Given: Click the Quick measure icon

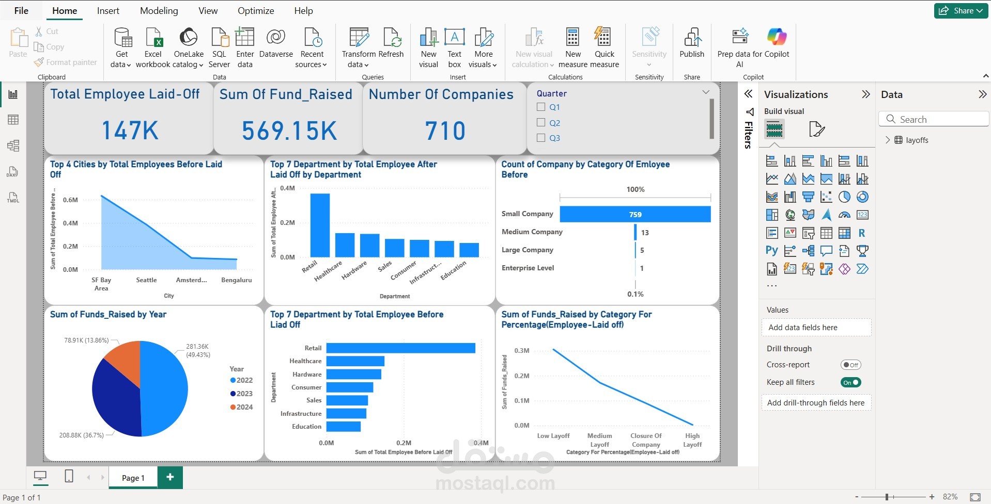Looking at the screenshot, I should [603, 39].
